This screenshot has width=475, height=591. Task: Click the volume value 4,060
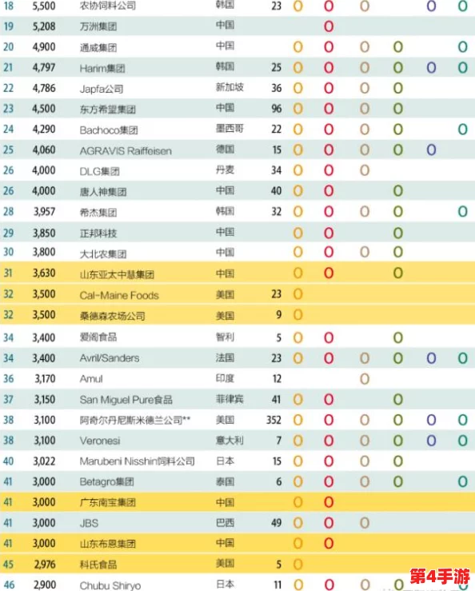click(44, 150)
